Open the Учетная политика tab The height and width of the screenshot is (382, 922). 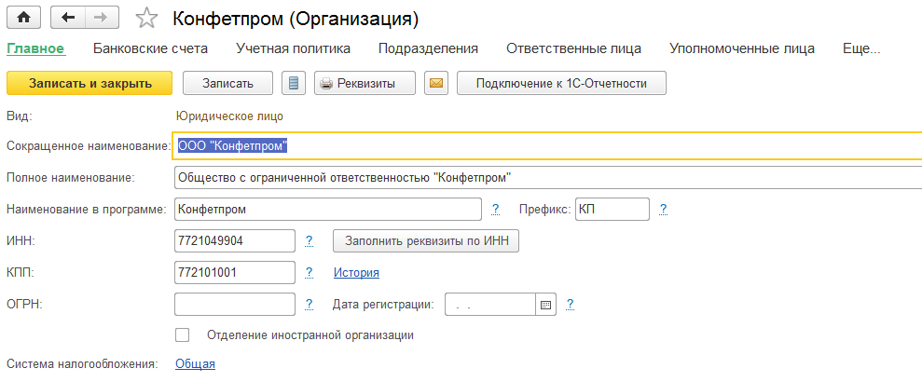[294, 48]
